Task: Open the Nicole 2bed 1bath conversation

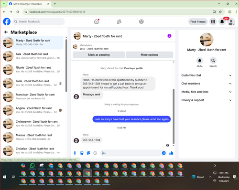Action: pos(33,70)
